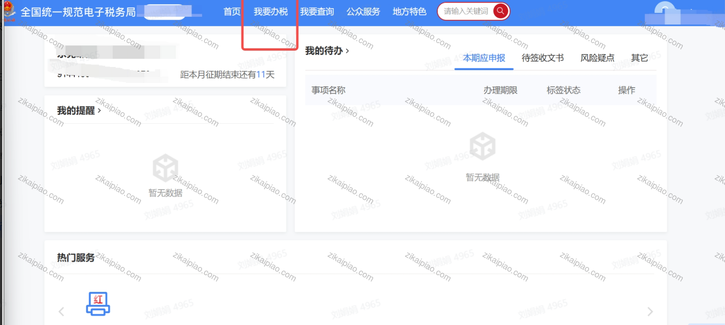Switch to the 其它 tab
This screenshot has height=325, width=725.
point(639,58)
